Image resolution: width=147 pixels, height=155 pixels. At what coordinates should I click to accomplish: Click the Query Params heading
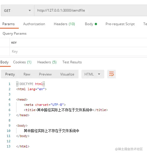pyautogui.click(x=14, y=34)
